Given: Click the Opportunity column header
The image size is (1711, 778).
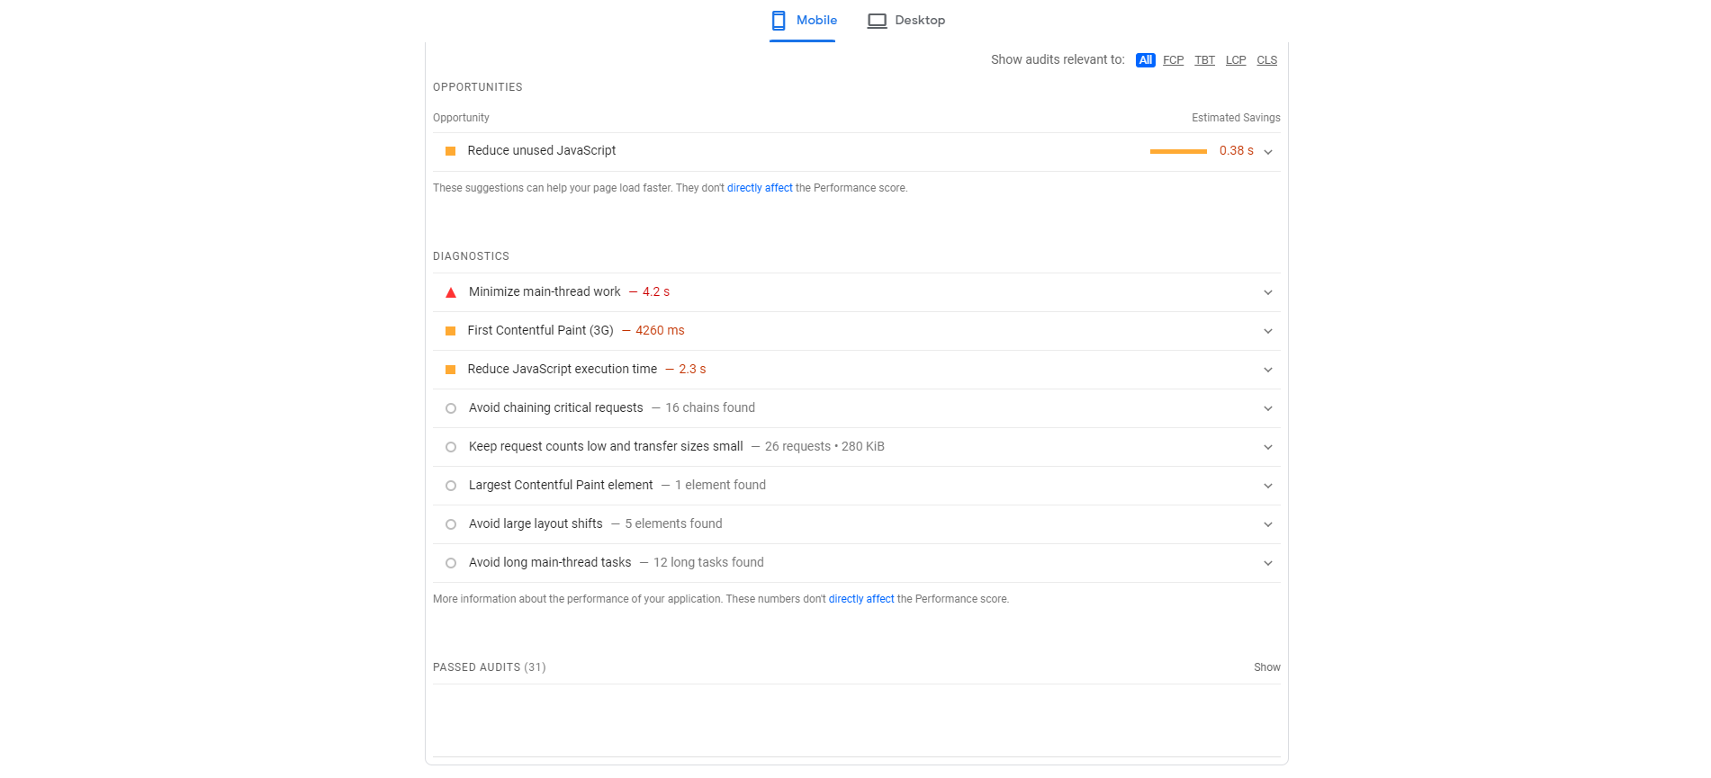Looking at the screenshot, I should [461, 118].
